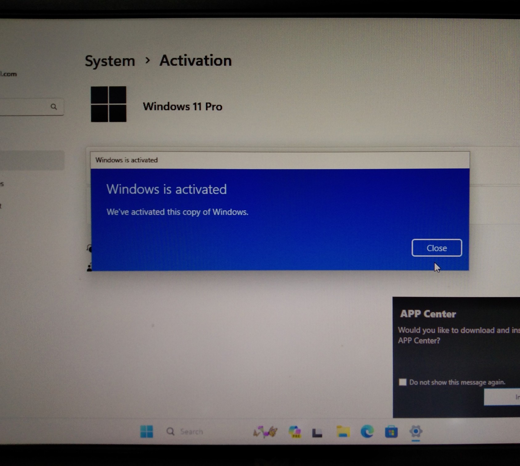Launch Copilot preview from the taskbar

pos(295,432)
